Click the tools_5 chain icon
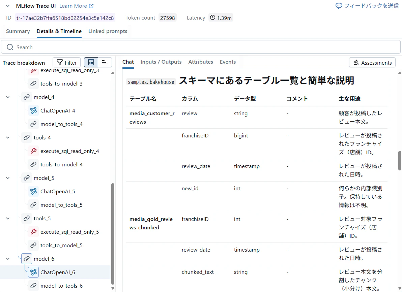 27,219
